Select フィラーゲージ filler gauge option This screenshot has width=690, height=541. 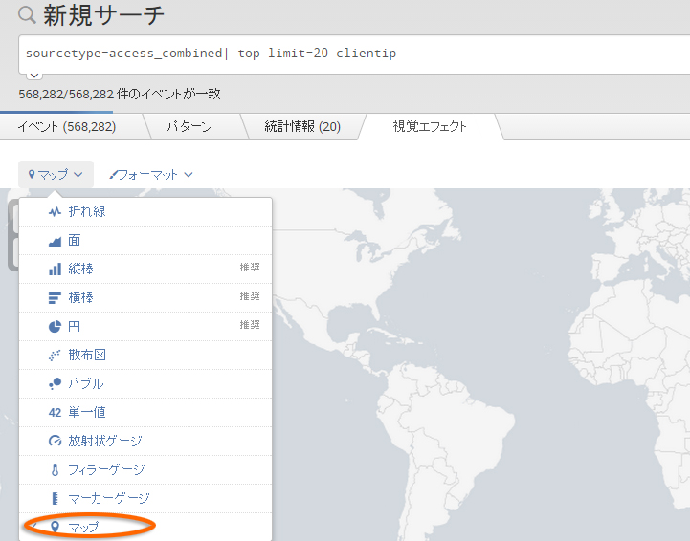click(x=145, y=470)
